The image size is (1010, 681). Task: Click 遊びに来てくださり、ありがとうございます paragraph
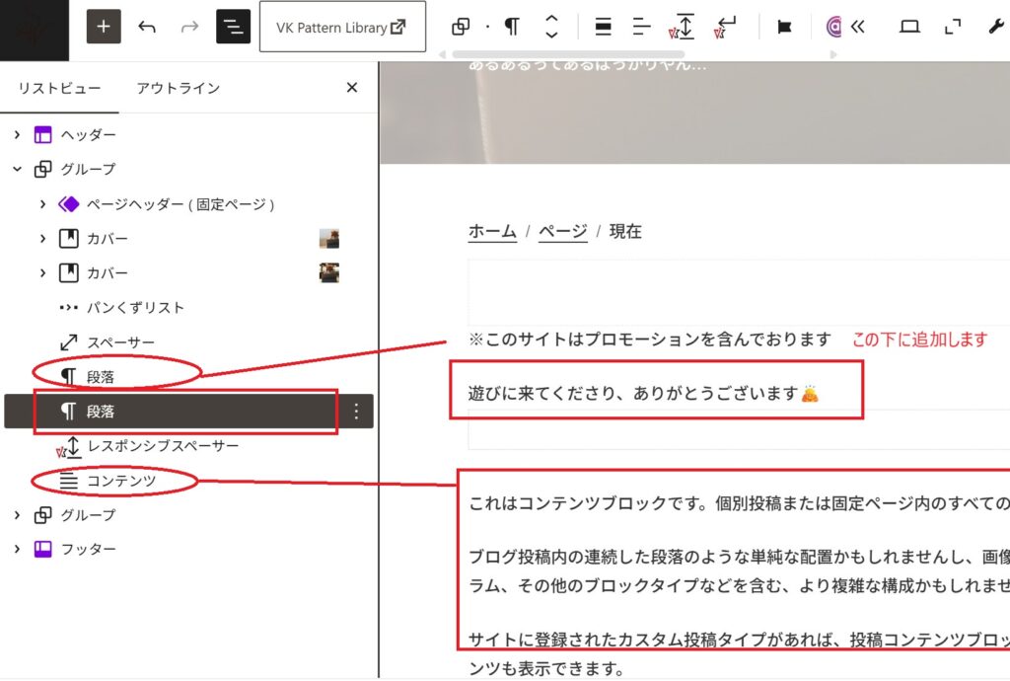click(x=643, y=393)
